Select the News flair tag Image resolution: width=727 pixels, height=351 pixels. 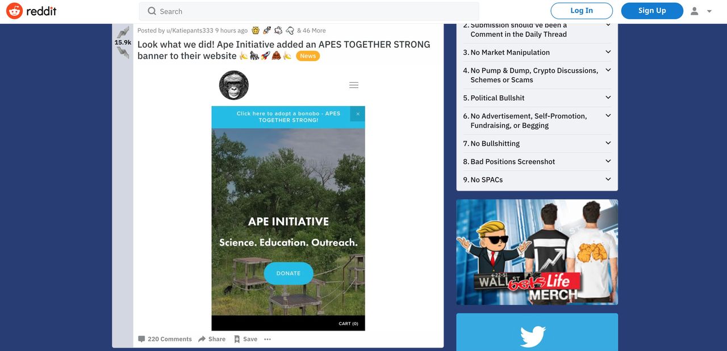point(308,56)
